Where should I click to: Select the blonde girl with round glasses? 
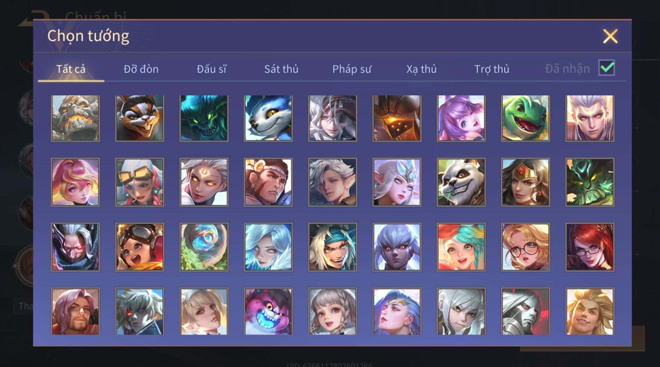(525, 247)
